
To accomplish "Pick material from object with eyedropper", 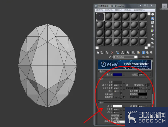I will (110, 57).
